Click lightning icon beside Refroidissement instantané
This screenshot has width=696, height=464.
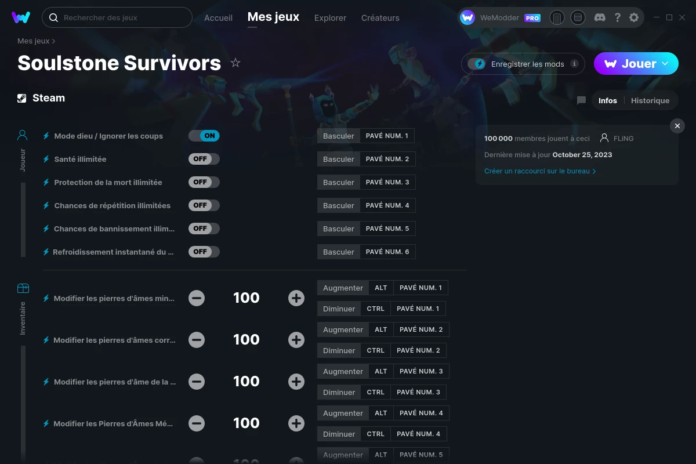coord(46,252)
